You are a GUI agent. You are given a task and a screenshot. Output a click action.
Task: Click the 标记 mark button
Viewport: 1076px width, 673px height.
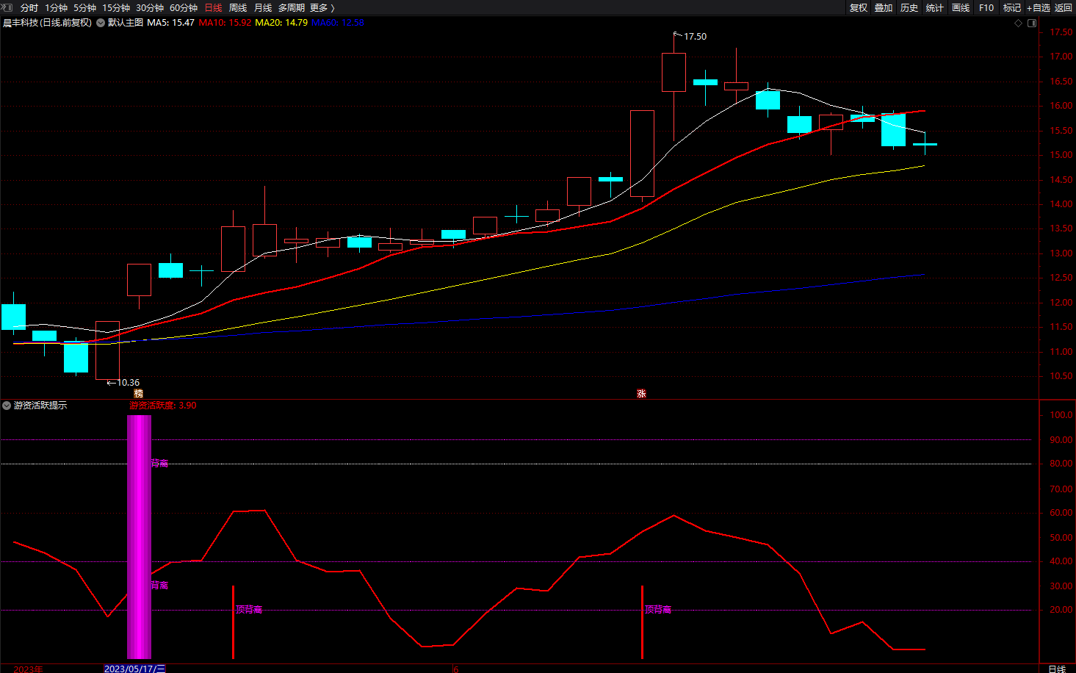pos(1012,8)
